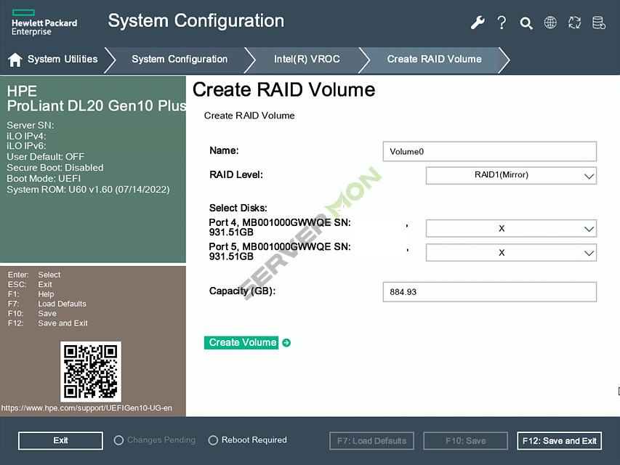Click Server SN text line

click(x=31, y=126)
